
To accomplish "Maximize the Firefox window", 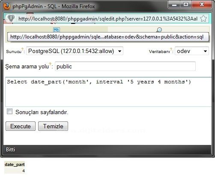I will click(186, 5).
